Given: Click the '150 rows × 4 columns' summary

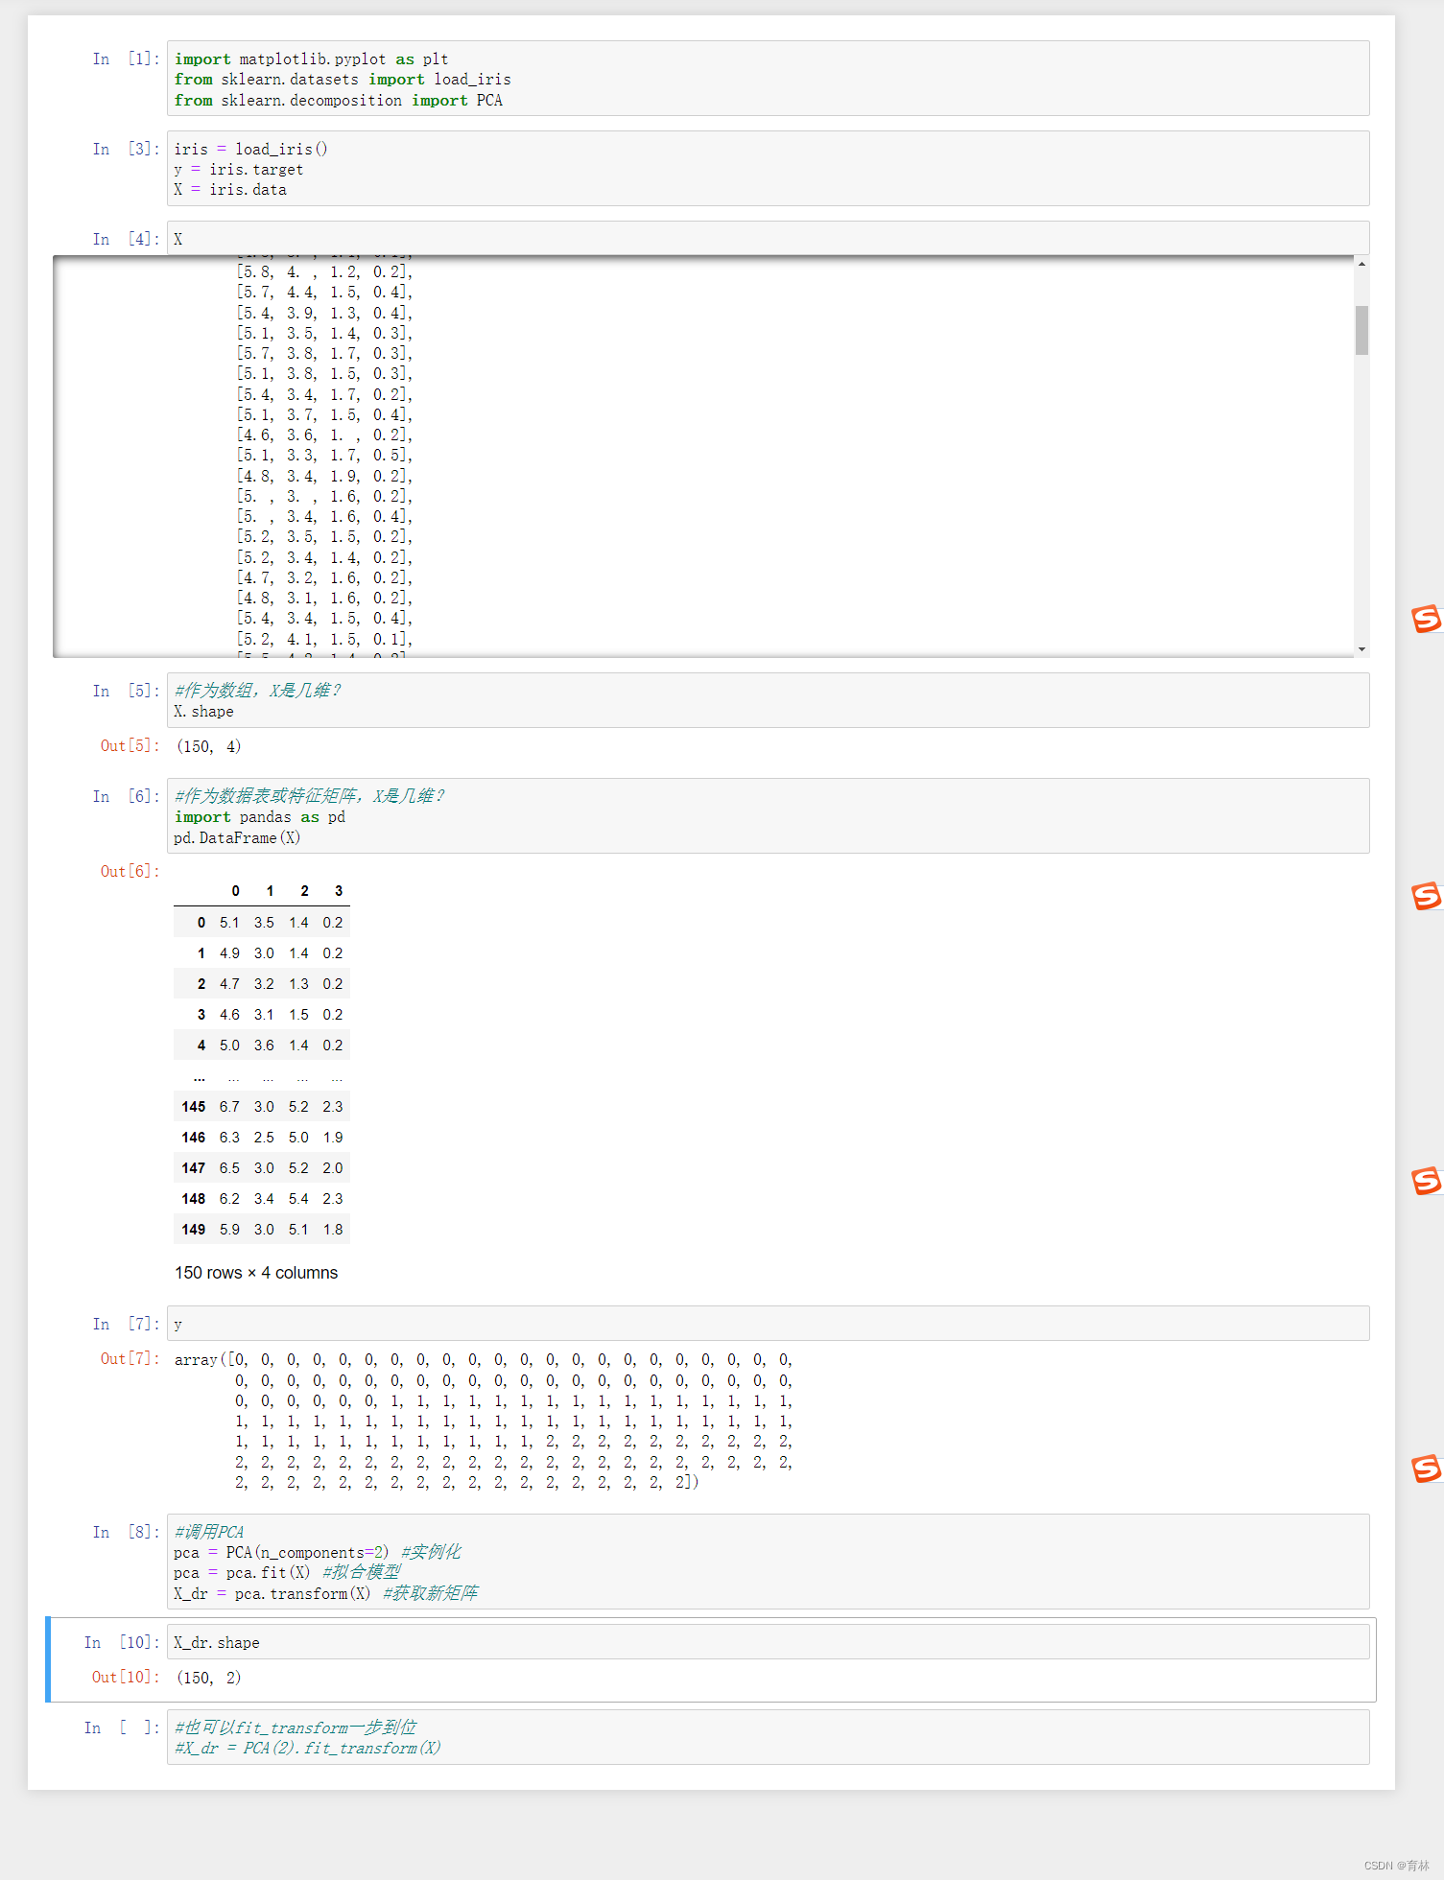Looking at the screenshot, I should pyautogui.click(x=256, y=1273).
